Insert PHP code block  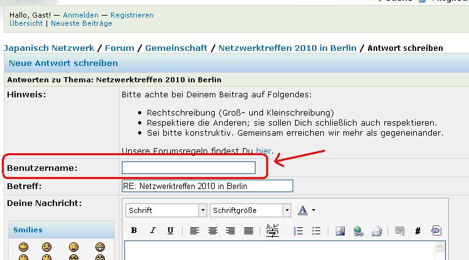(436, 231)
